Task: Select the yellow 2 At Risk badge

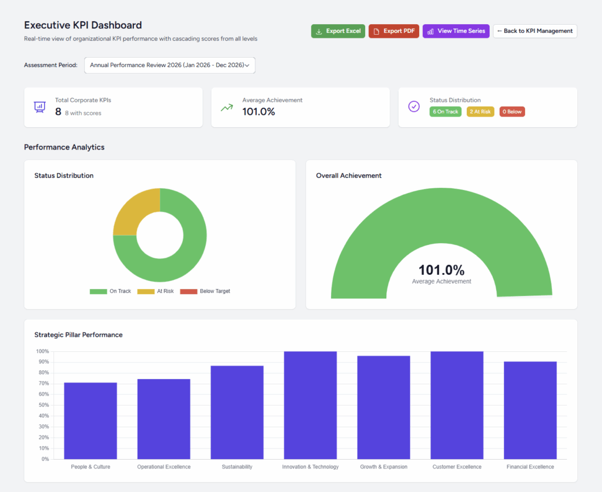Action: 480,111
